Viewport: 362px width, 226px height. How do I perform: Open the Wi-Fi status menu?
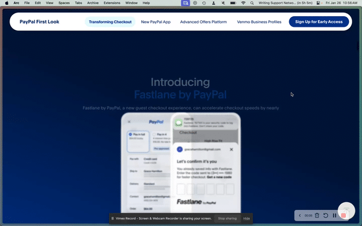pyautogui.click(x=243, y=3)
